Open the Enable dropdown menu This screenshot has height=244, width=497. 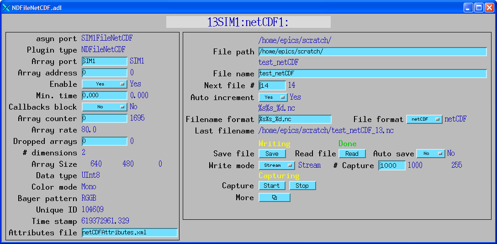tap(104, 84)
